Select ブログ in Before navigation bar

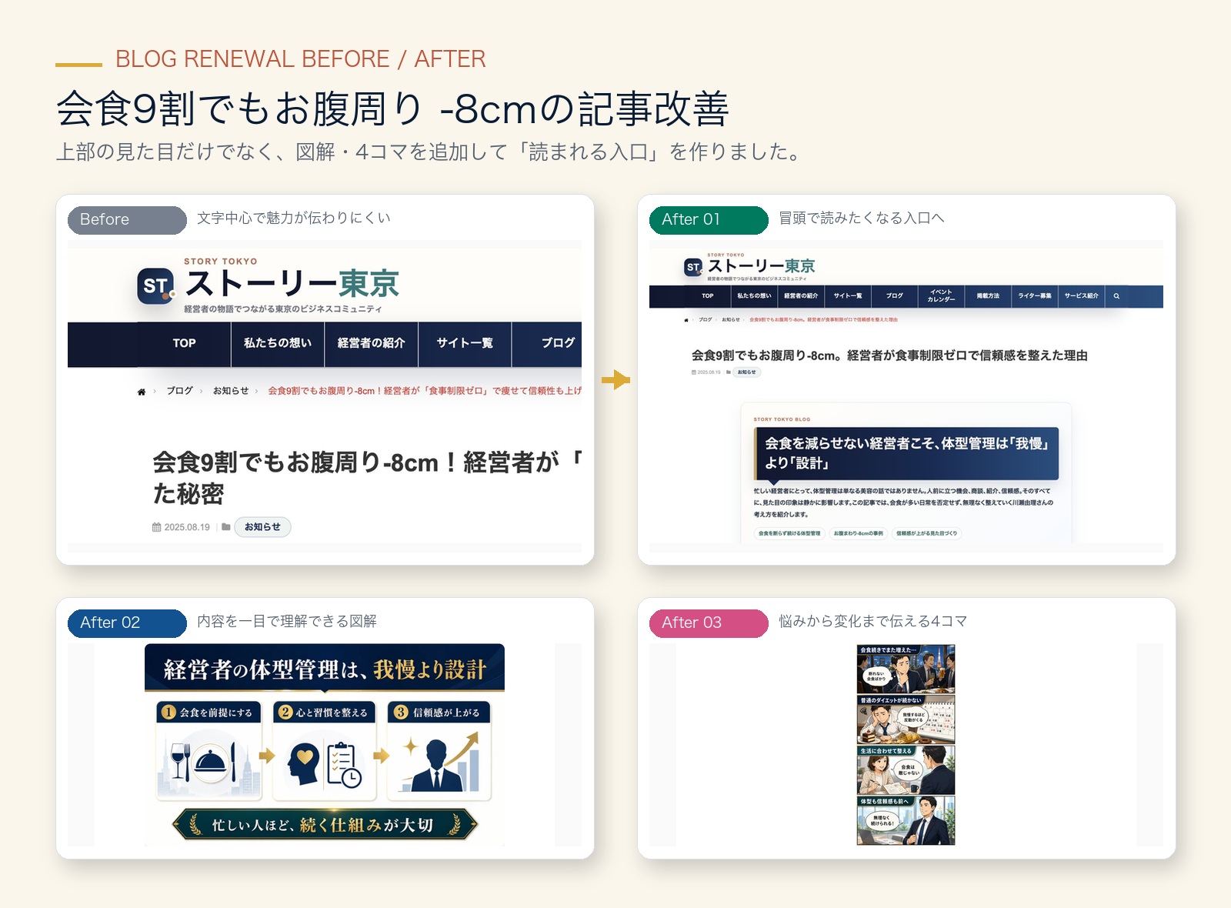(547, 343)
